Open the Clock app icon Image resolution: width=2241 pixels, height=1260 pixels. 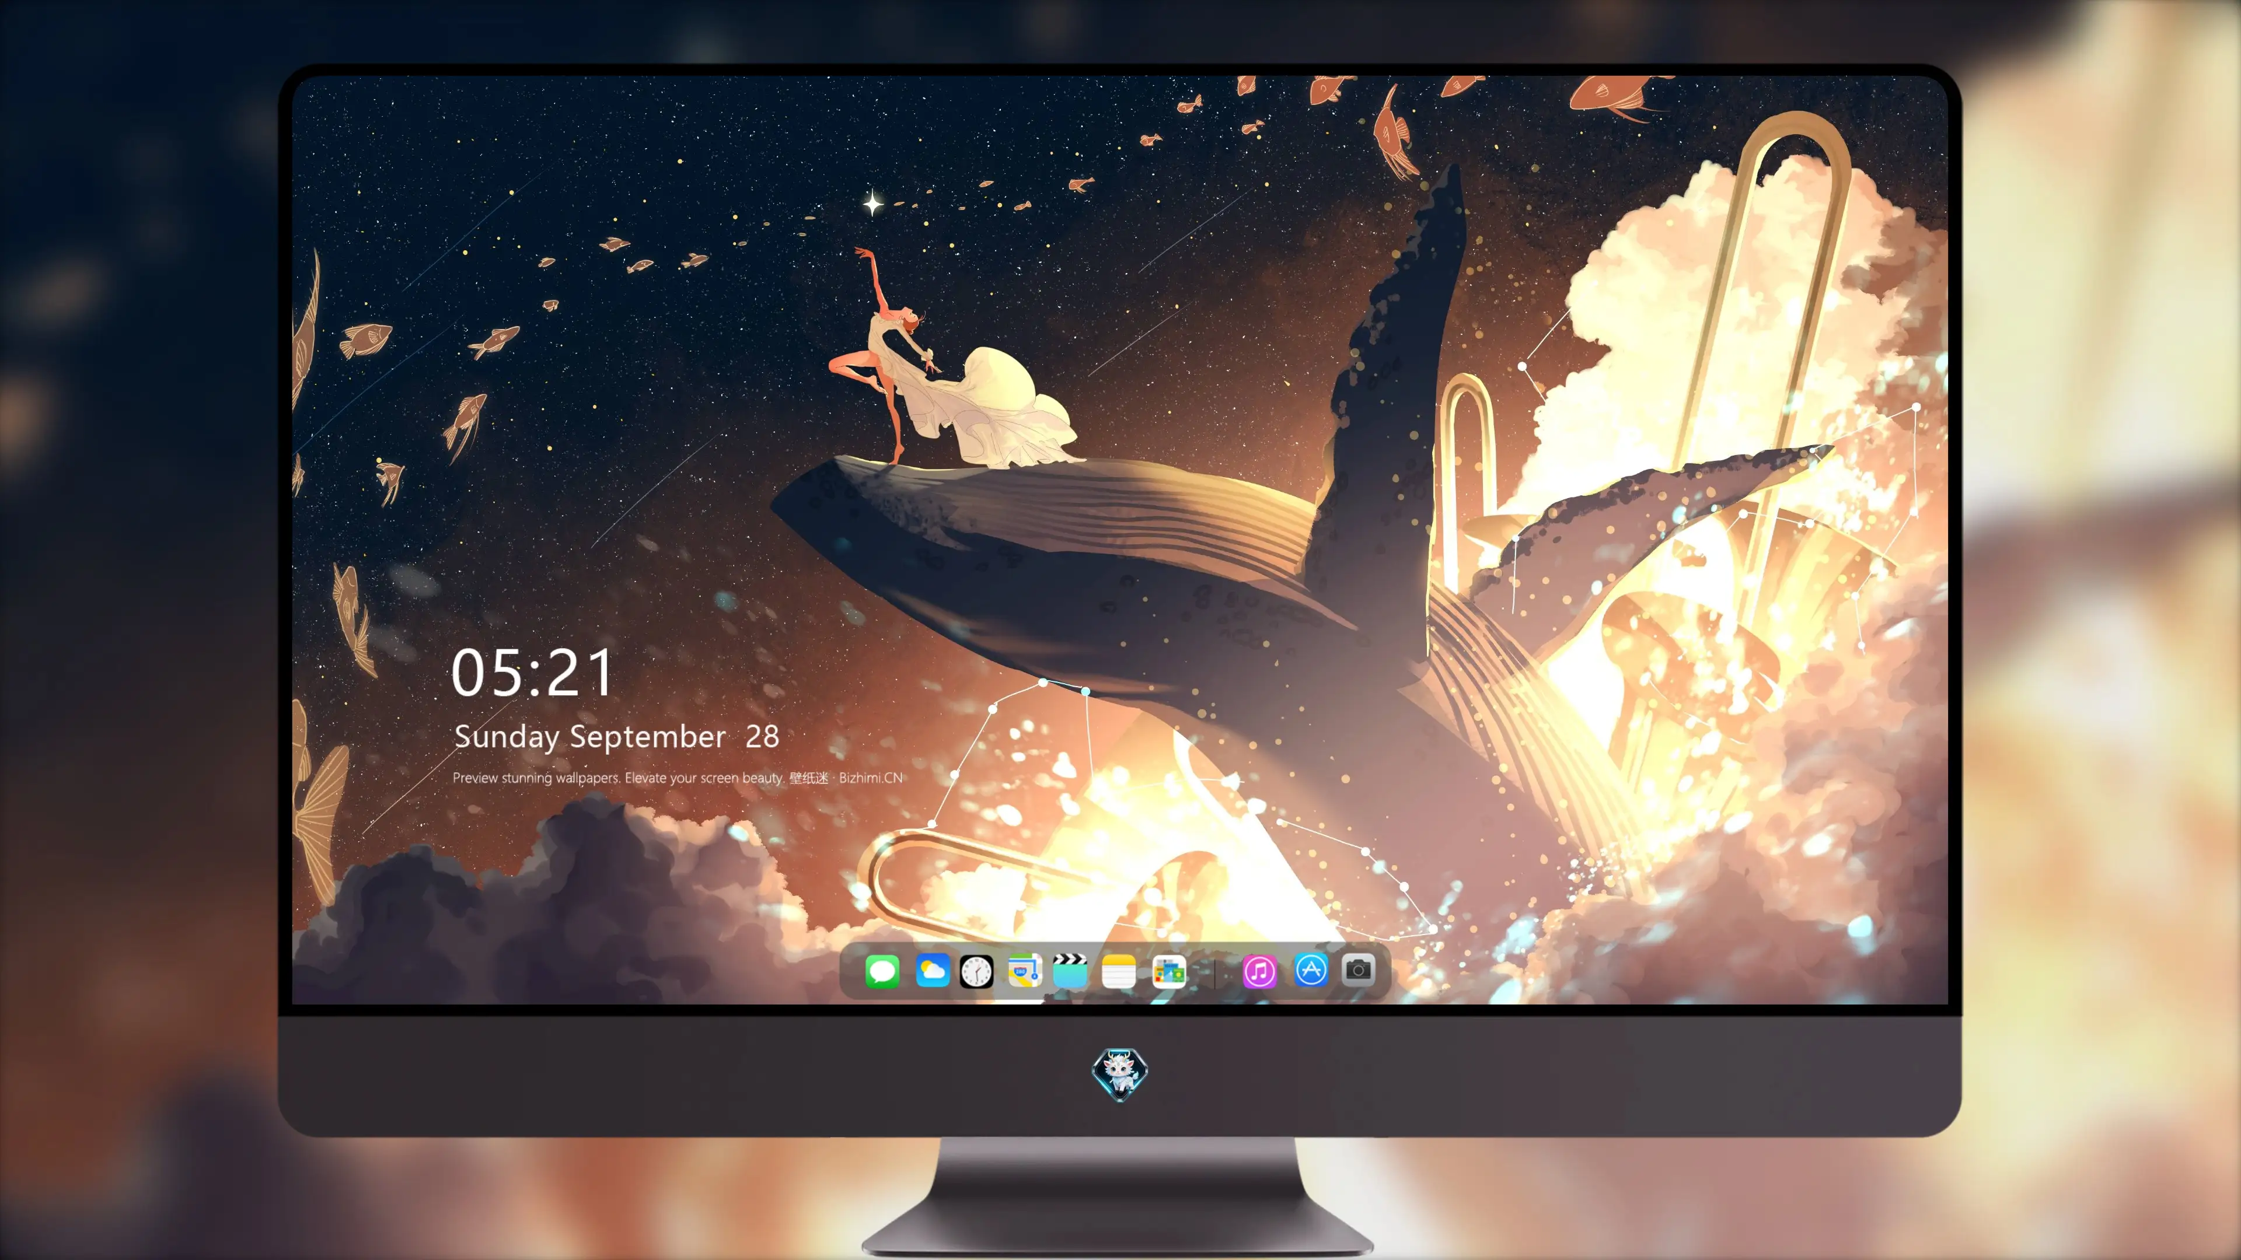[976, 971]
